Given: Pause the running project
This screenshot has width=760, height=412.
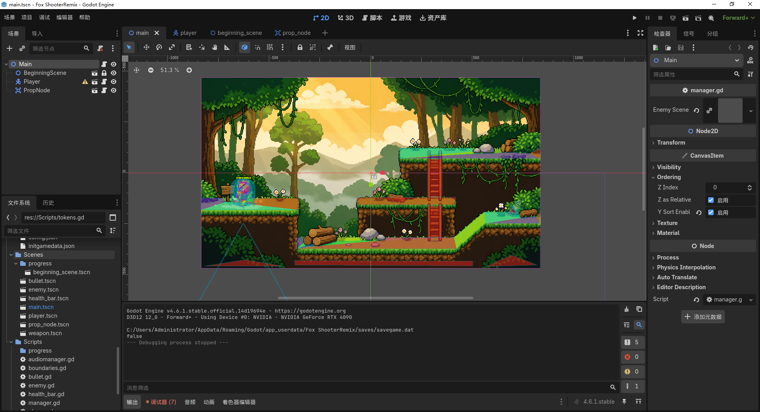Looking at the screenshot, I should pyautogui.click(x=648, y=18).
